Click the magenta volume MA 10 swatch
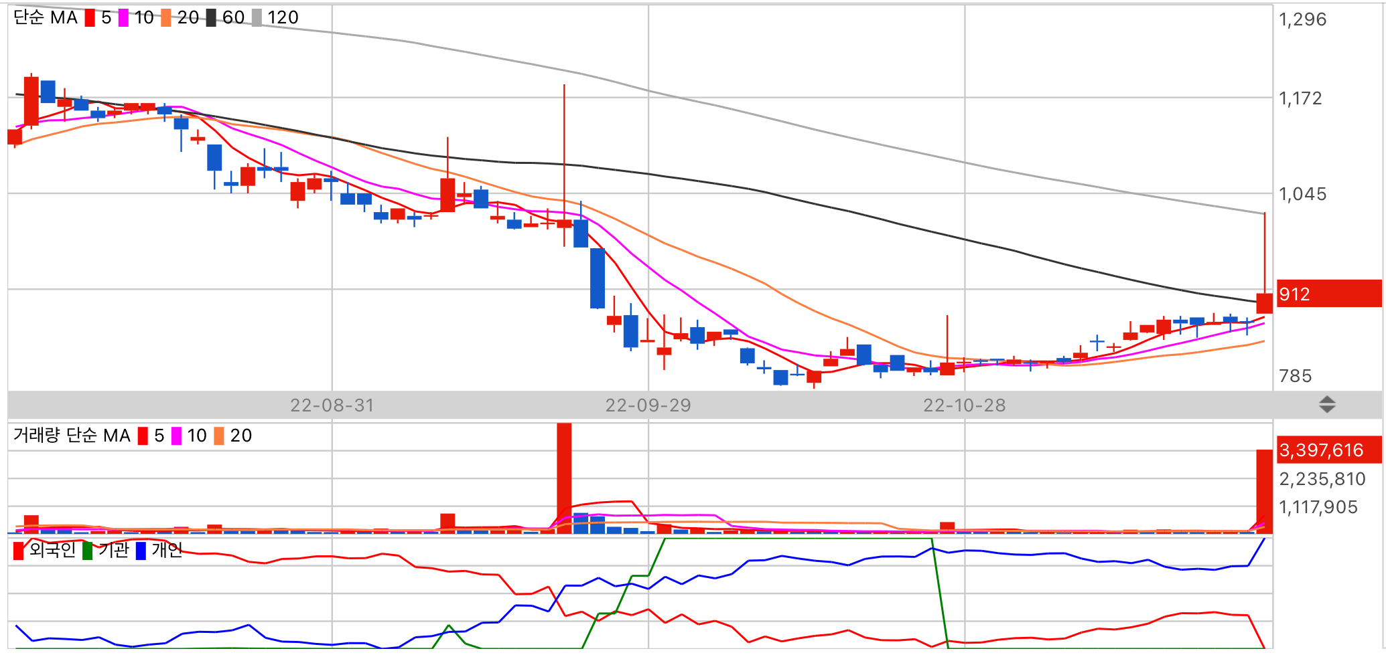Viewport: 1386px width, 659px height. (x=176, y=436)
